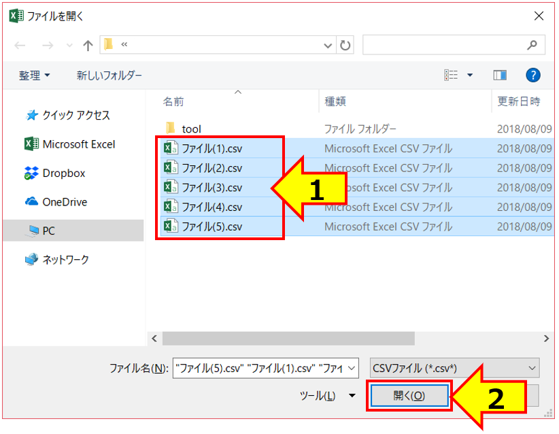The image size is (559, 434).
Task: Select ファイル(5).csv
Action: pos(212,227)
